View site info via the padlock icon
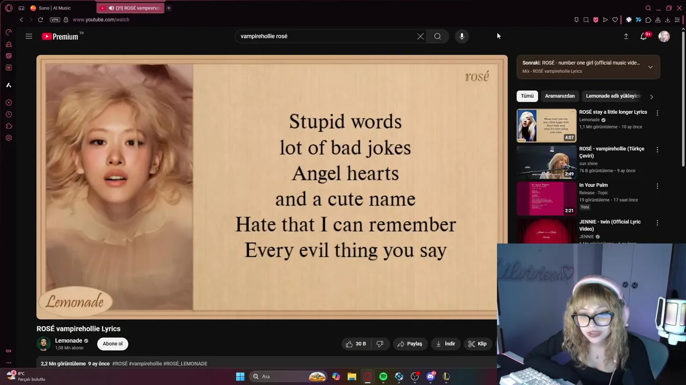This screenshot has width=686, height=385. coord(66,20)
